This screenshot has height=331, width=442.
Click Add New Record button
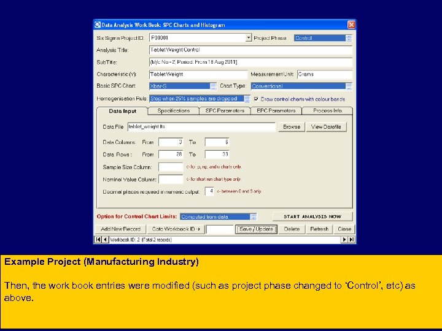[x=121, y=229]
